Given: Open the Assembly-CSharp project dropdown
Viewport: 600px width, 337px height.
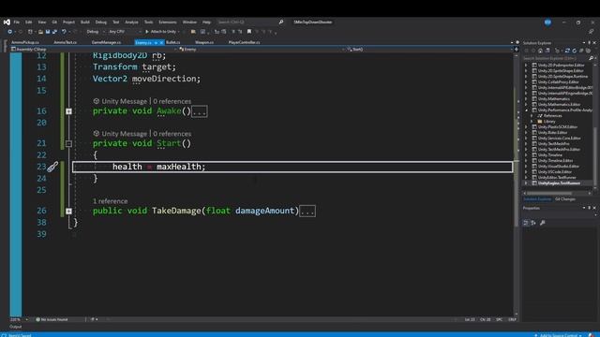Looking at the screenshot, I should click(94, 50).
